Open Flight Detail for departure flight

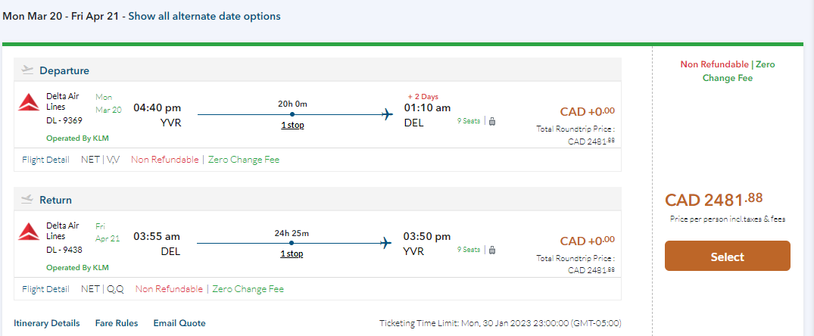45,160
